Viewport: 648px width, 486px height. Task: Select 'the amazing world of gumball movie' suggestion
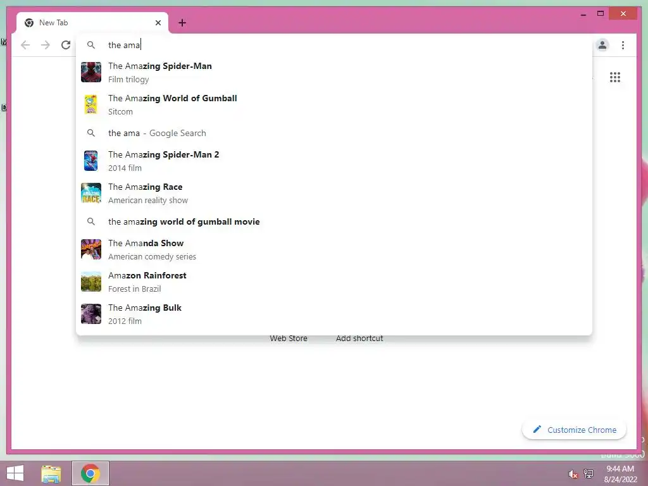[334, 221]
